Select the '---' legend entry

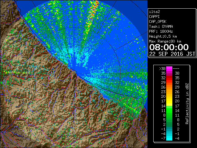click(x=176, y=68)
